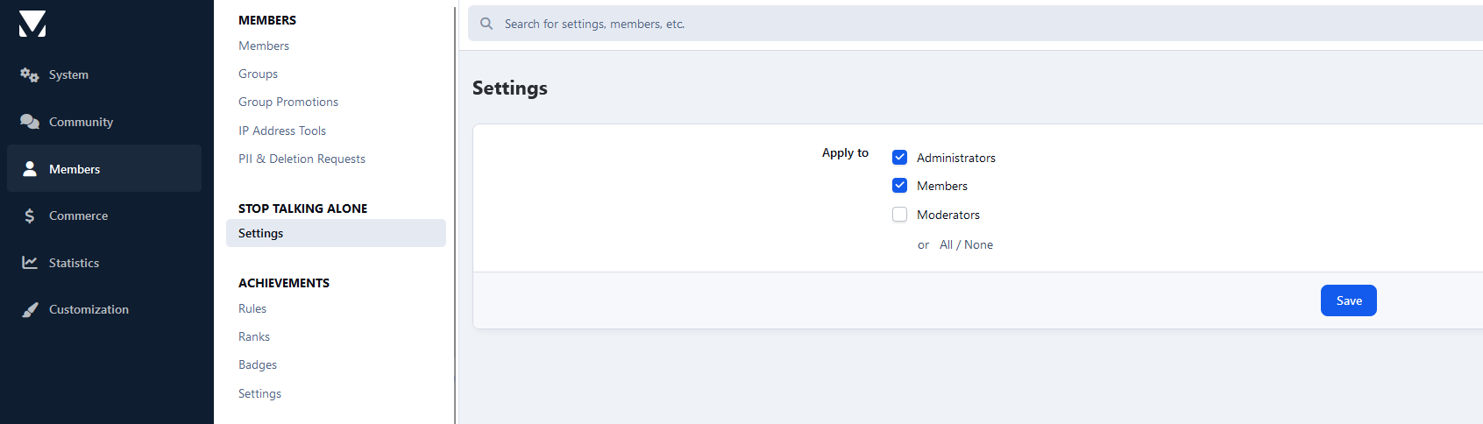1483x424 pixels.
Task: Enable the Moderators checkbox
Action: (899, 215)
